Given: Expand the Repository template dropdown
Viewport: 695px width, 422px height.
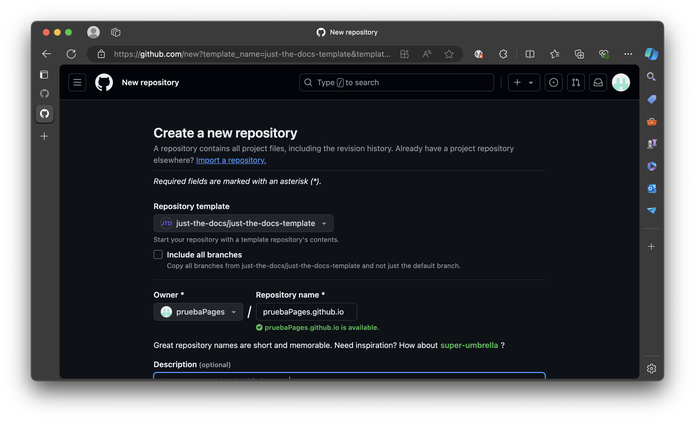Looking at the screenshot, I should click(243, 223).
